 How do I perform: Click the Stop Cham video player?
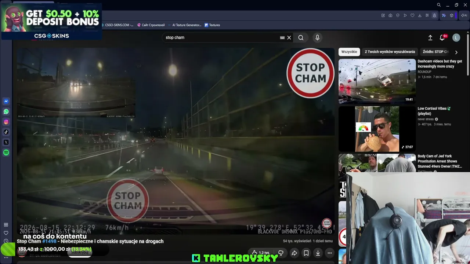(x=176, y=141)
